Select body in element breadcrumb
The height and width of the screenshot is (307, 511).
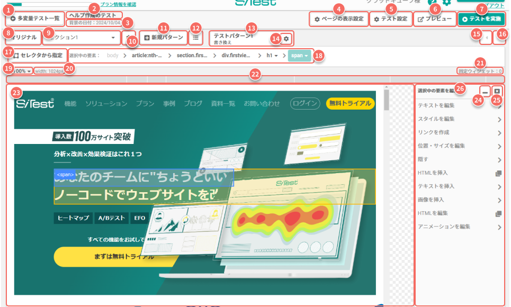point(112,56)
